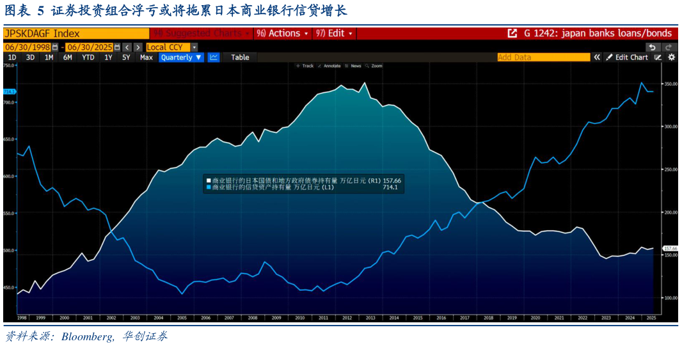Open the Local CCY currency dropdown arrow
The image size is (682, 346).
tap(194, 47)
